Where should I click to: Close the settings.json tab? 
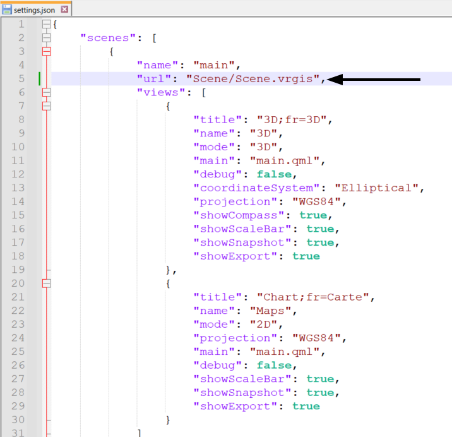64,9
